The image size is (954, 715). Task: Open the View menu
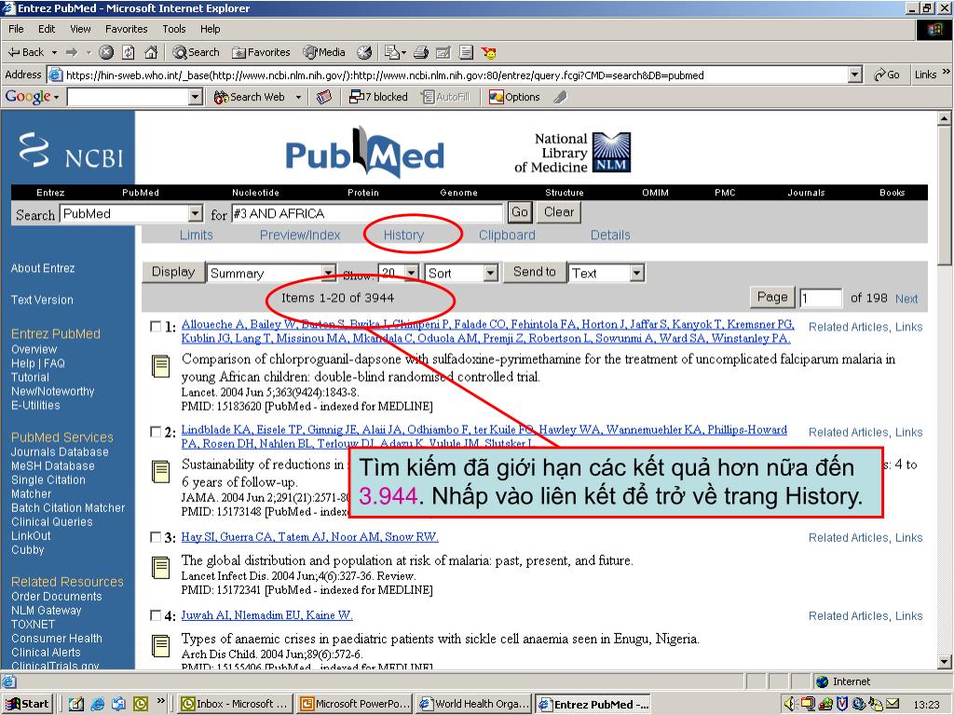coord(80,29)
